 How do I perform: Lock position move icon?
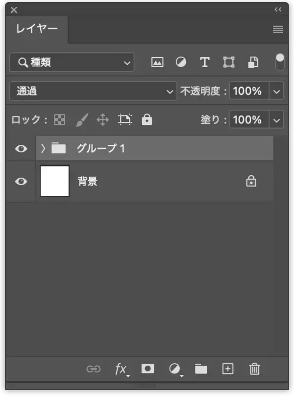point(102,119)
